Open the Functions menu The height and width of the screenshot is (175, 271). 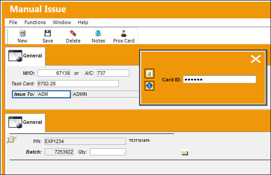coord(35,22)
